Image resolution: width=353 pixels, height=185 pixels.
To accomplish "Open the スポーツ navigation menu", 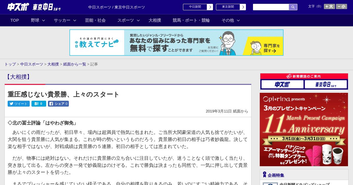I will point(126,20).
